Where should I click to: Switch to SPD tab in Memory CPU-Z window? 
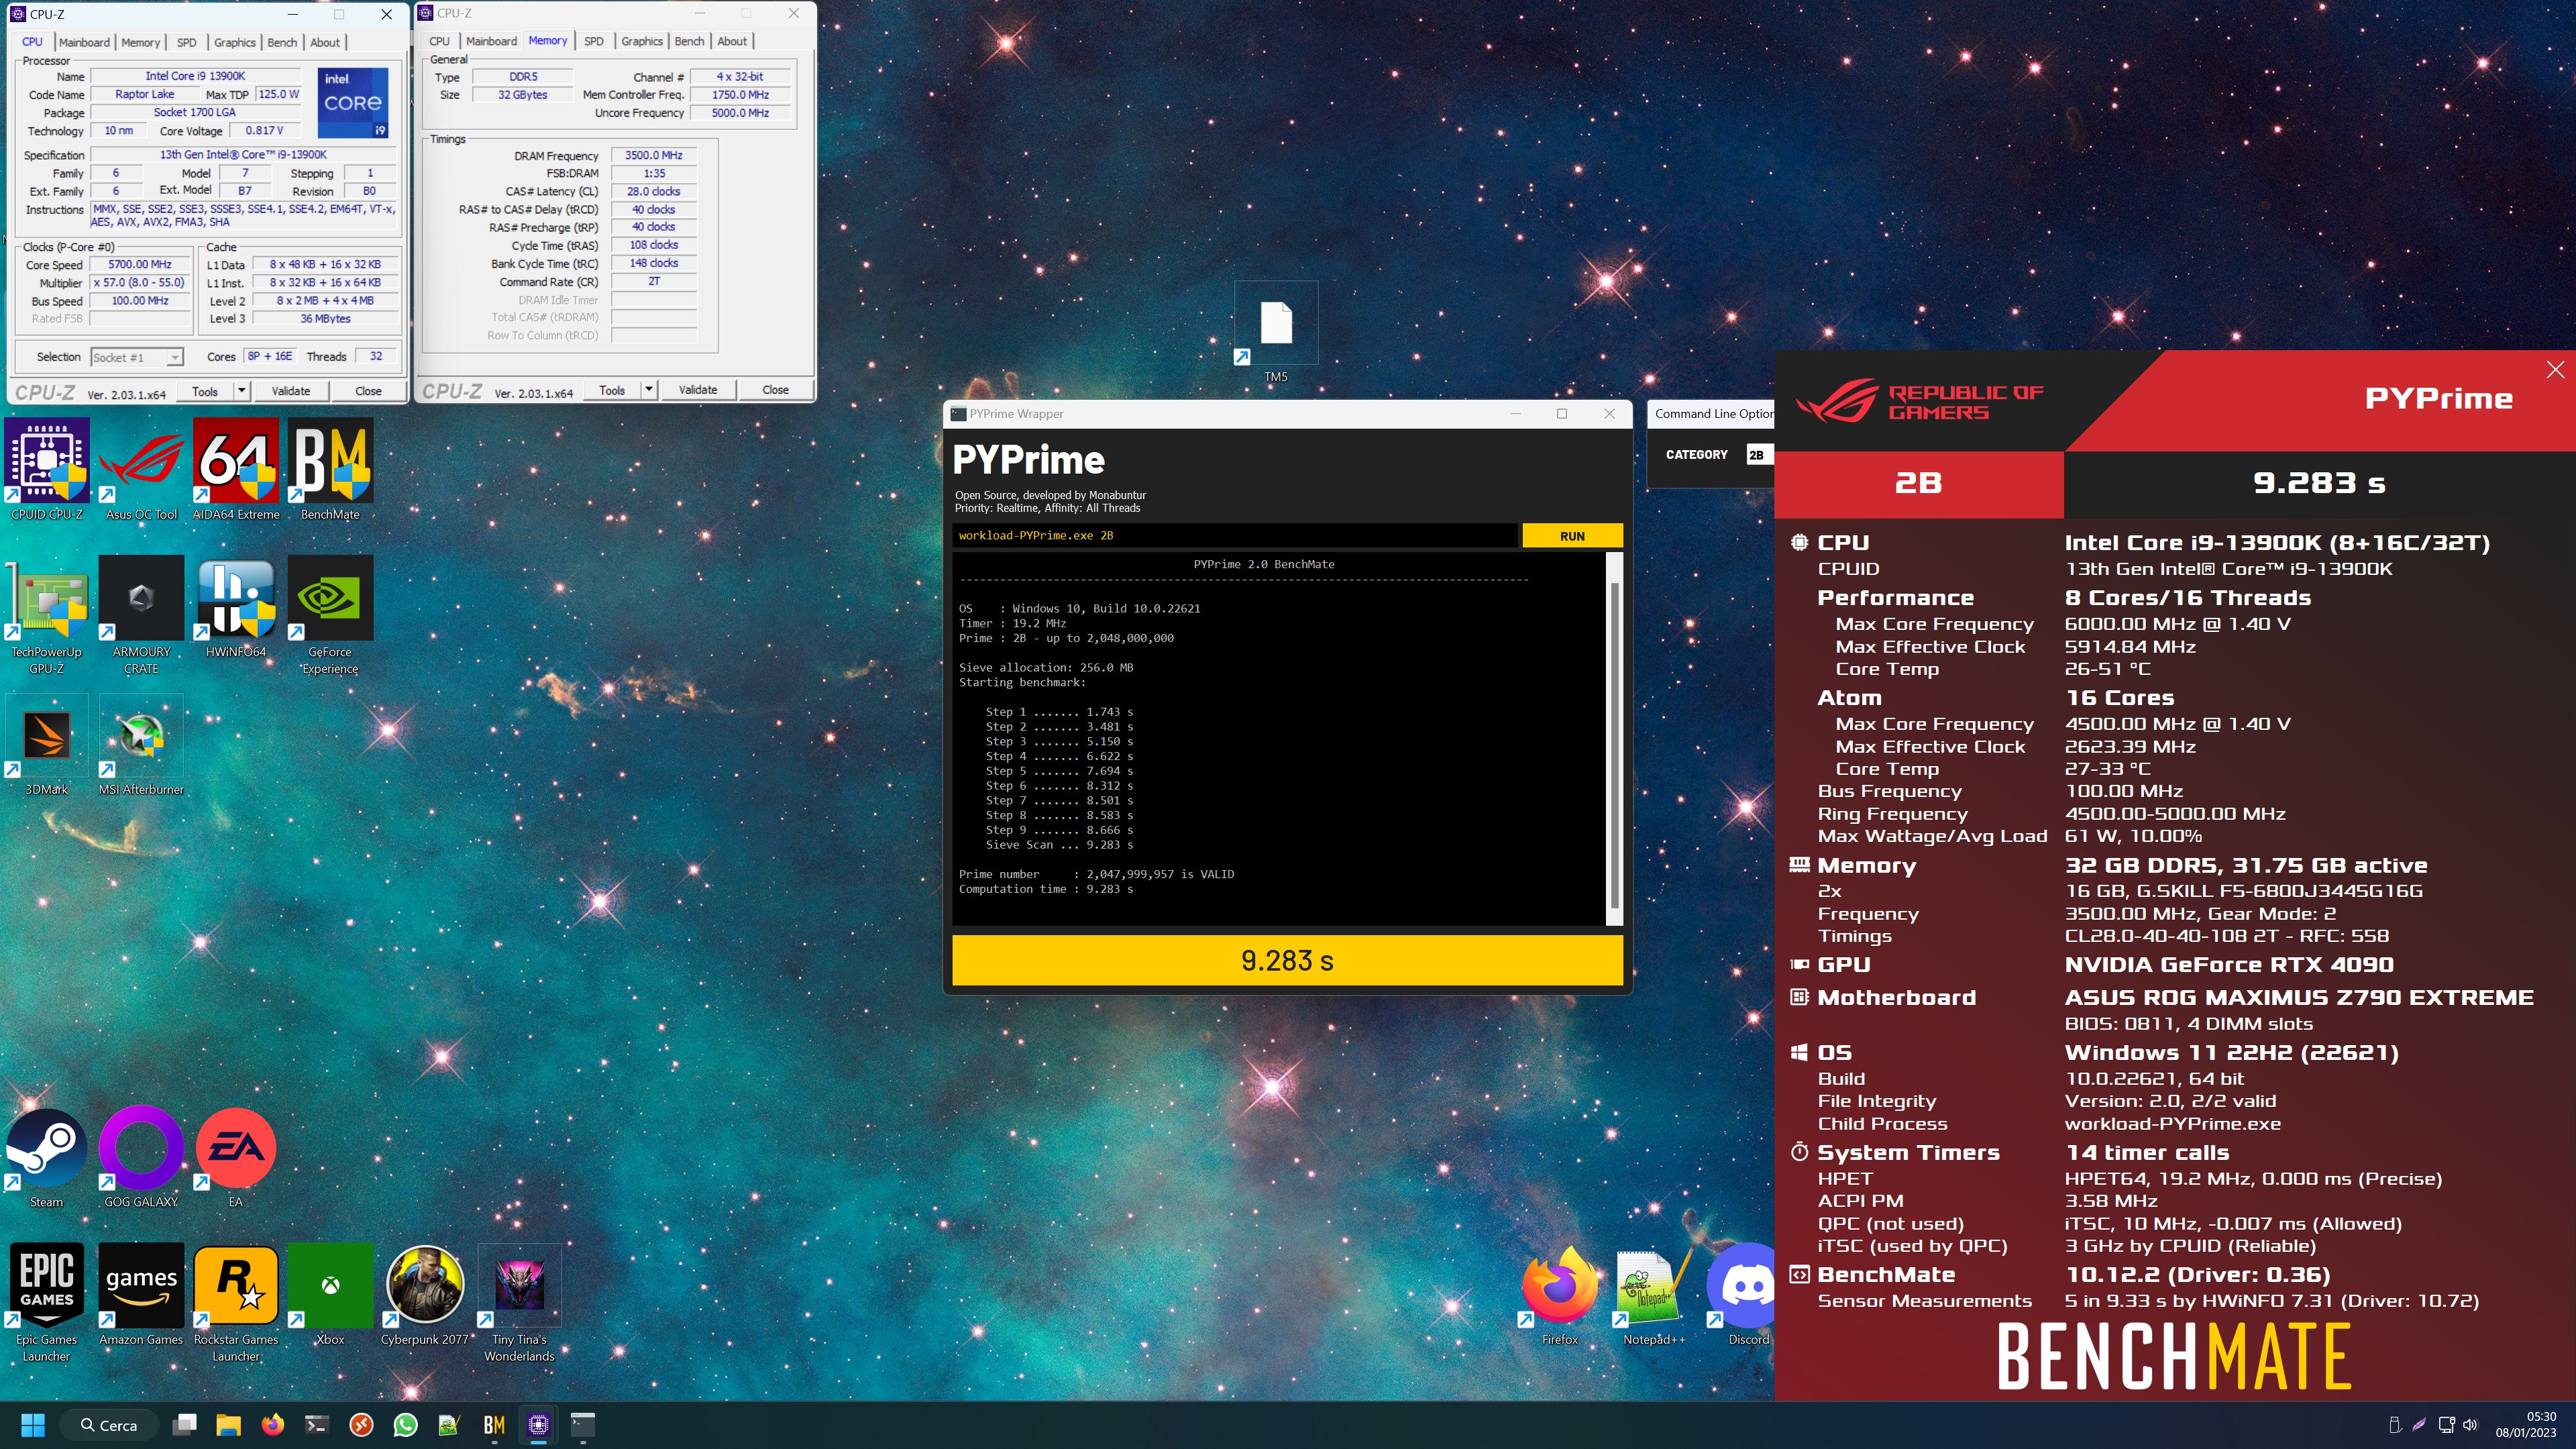[594, 41]
